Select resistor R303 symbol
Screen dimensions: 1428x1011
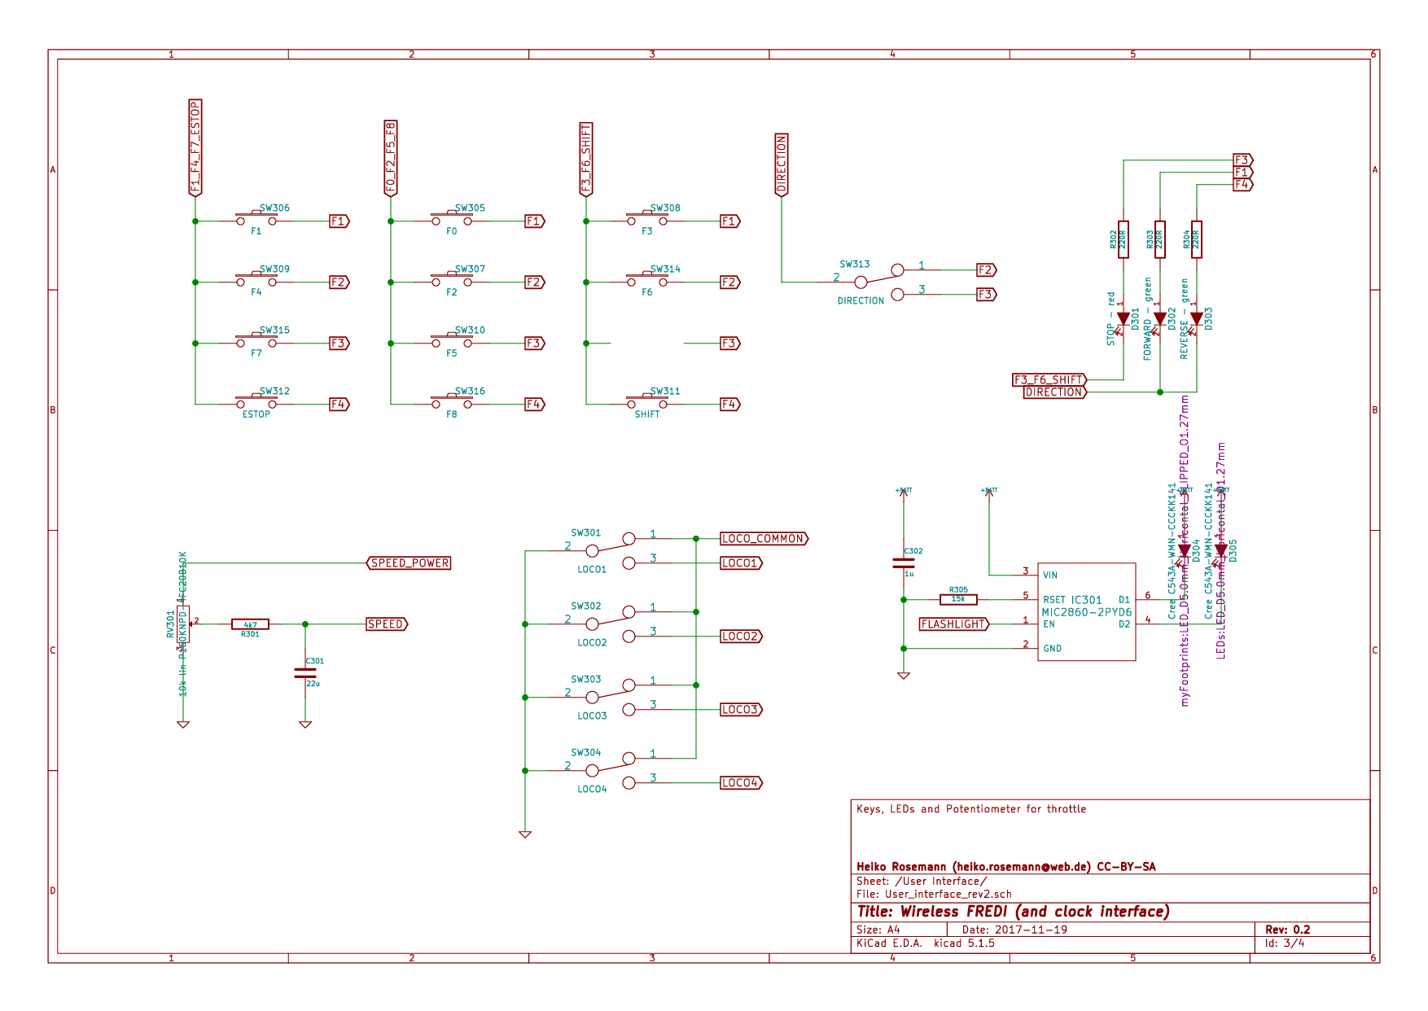1160,239
